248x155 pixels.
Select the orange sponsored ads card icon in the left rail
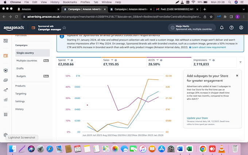pos(5,56)
